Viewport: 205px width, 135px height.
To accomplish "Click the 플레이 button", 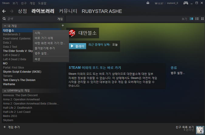I will click(77, 46).
